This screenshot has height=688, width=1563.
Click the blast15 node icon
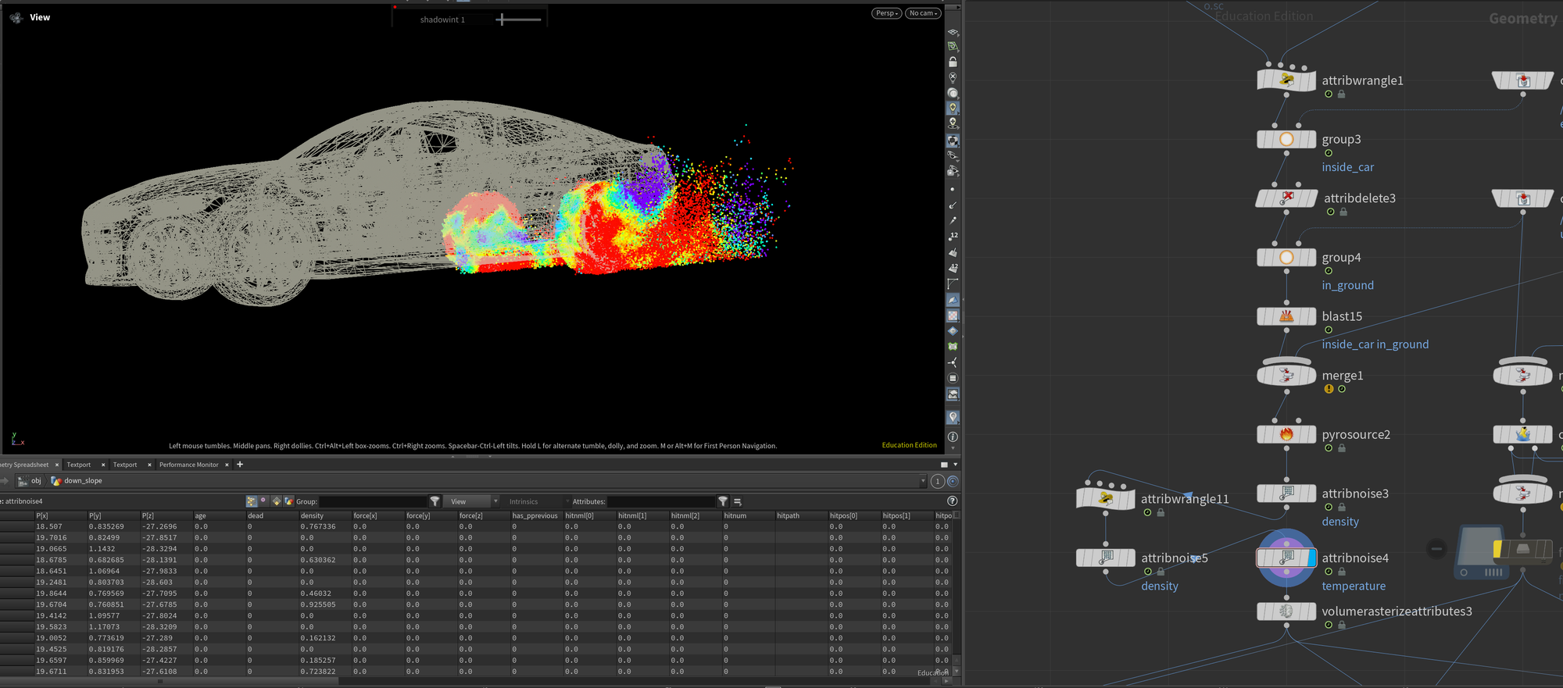click(1286, 316)
